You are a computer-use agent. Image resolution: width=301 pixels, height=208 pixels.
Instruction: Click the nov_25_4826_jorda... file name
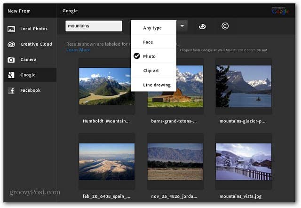click(x=174, y=196)
